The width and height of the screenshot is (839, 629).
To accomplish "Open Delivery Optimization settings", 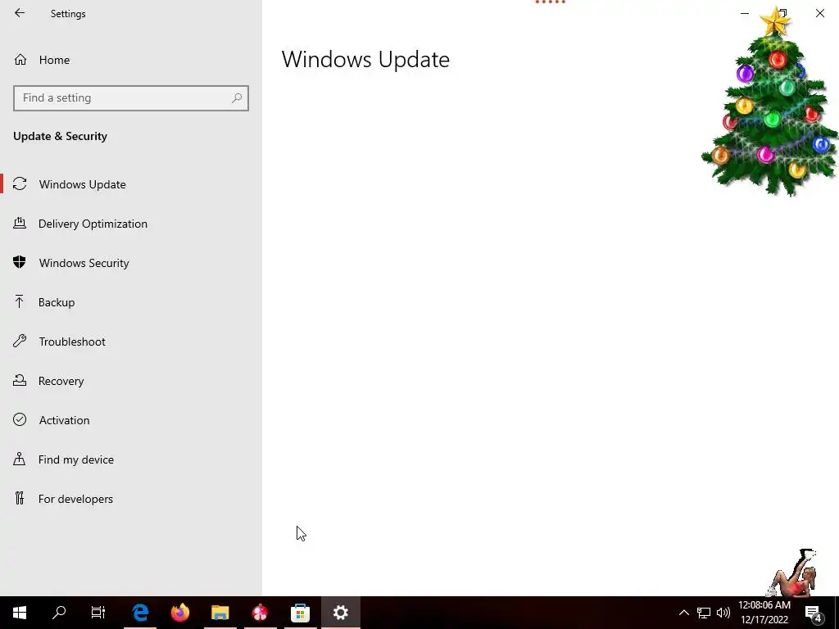I will (131, 224).
